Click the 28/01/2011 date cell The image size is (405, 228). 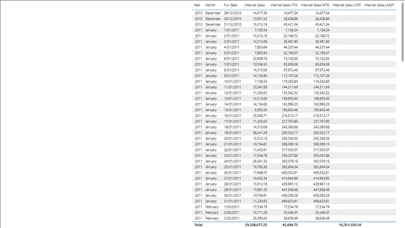pos(232,184)
